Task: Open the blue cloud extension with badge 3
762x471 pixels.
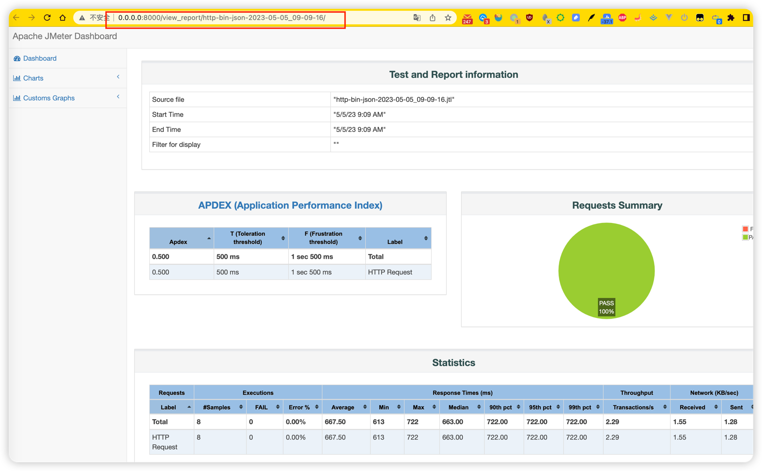Action: [x=483, y=18]
